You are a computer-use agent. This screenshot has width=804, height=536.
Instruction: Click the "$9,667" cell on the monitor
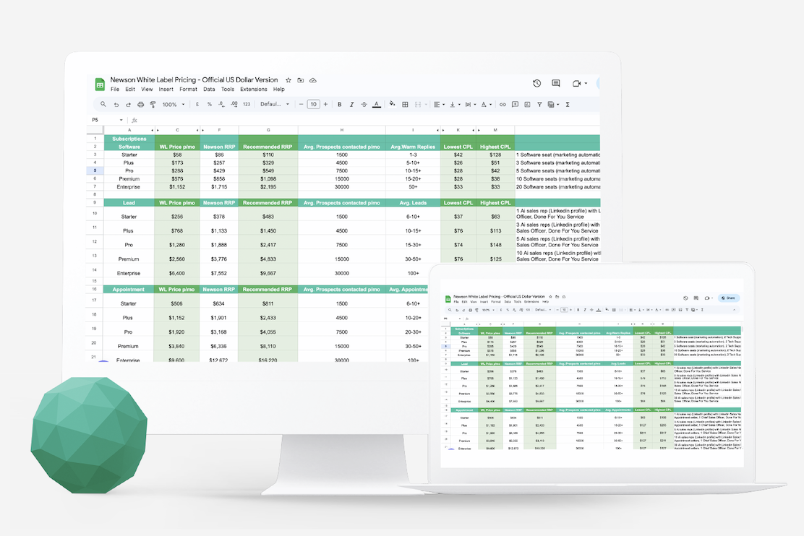268,273
